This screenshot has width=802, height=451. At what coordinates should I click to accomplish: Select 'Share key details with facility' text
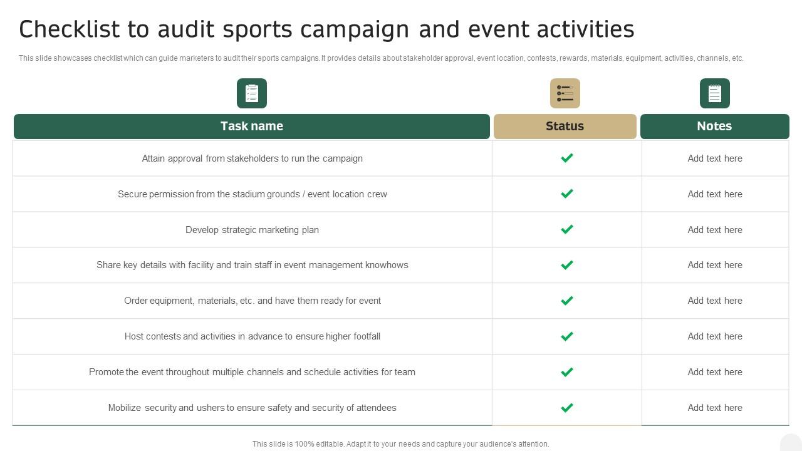tap(253, 265)
